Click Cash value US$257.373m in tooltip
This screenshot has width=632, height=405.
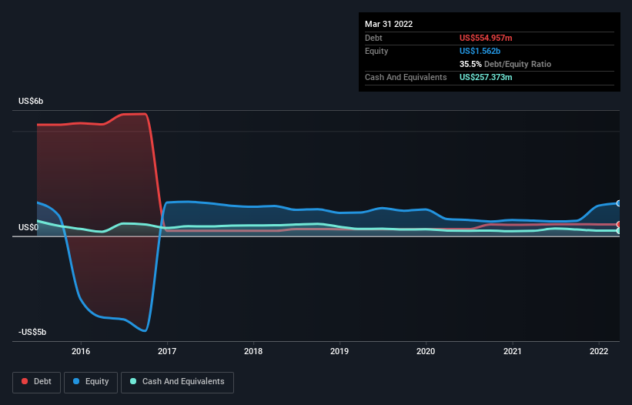click(x=486, y=77)
